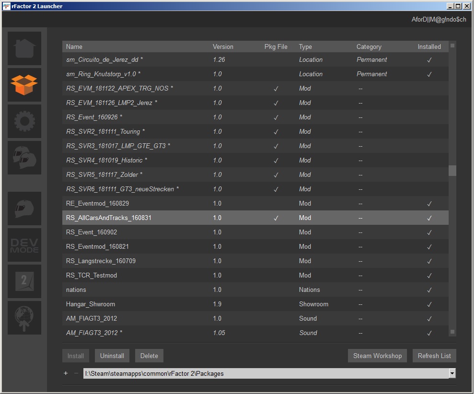Open the Steam Workshop button

tap(377, 356)
